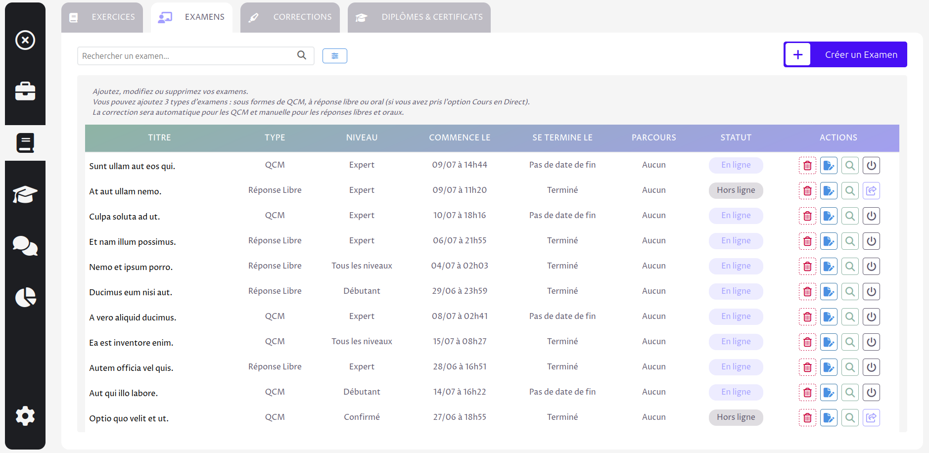Open settings via the gear icon

point(25,416)
